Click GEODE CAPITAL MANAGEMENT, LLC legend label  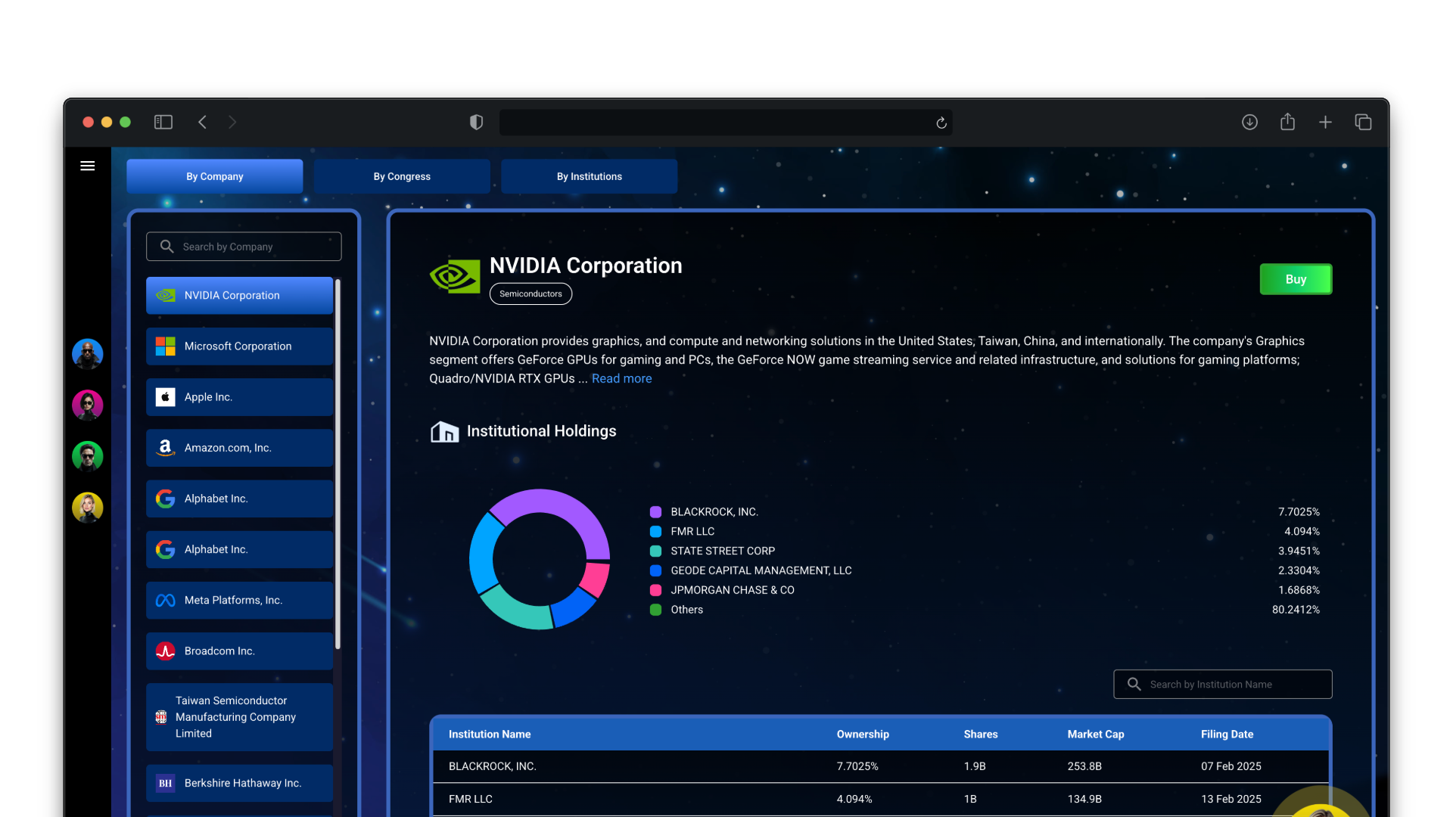[x=761, y=570]
